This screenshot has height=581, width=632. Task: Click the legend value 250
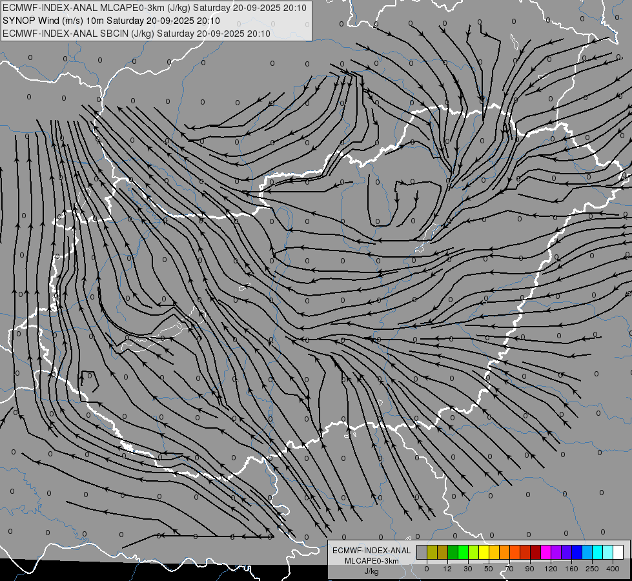click(x=592, y=569)
